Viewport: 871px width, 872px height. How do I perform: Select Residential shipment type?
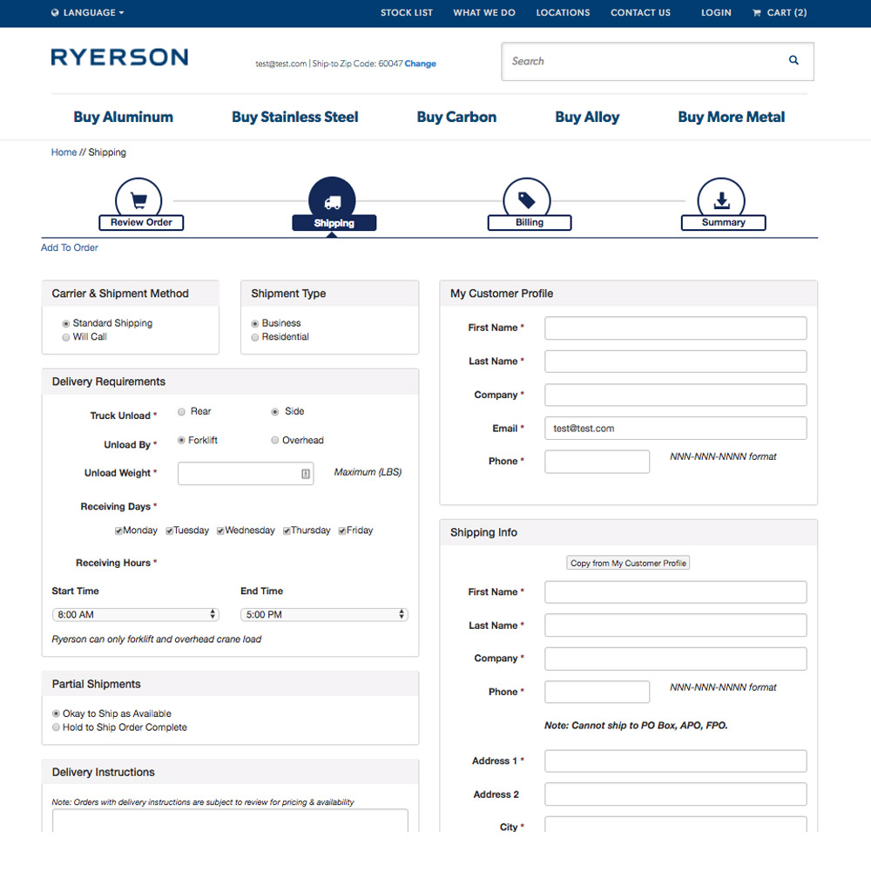point(254,337)
